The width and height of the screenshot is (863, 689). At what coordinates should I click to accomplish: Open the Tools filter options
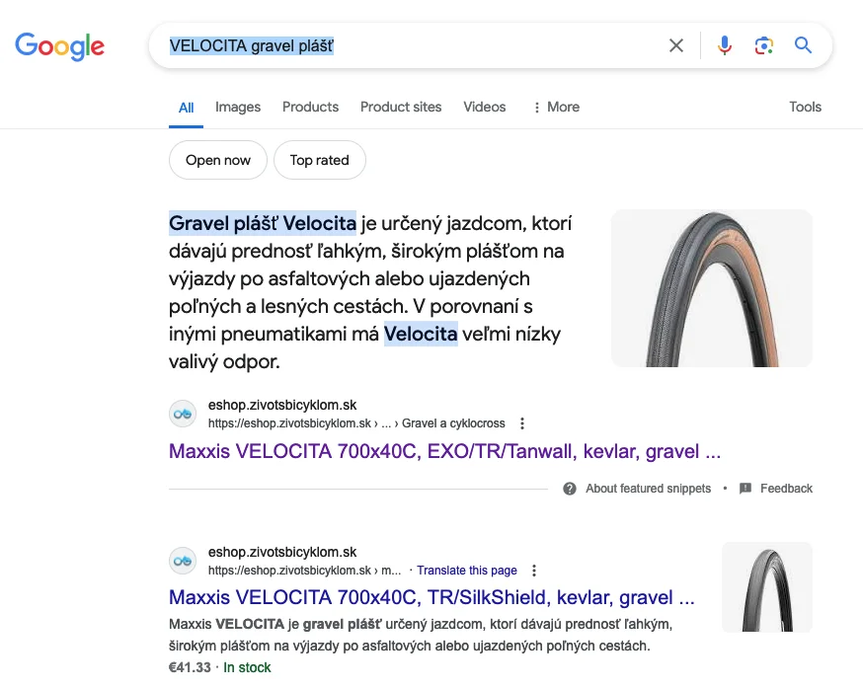pos(805,107)
